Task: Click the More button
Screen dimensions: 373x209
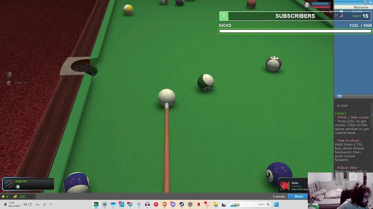Action: [299, 197]
